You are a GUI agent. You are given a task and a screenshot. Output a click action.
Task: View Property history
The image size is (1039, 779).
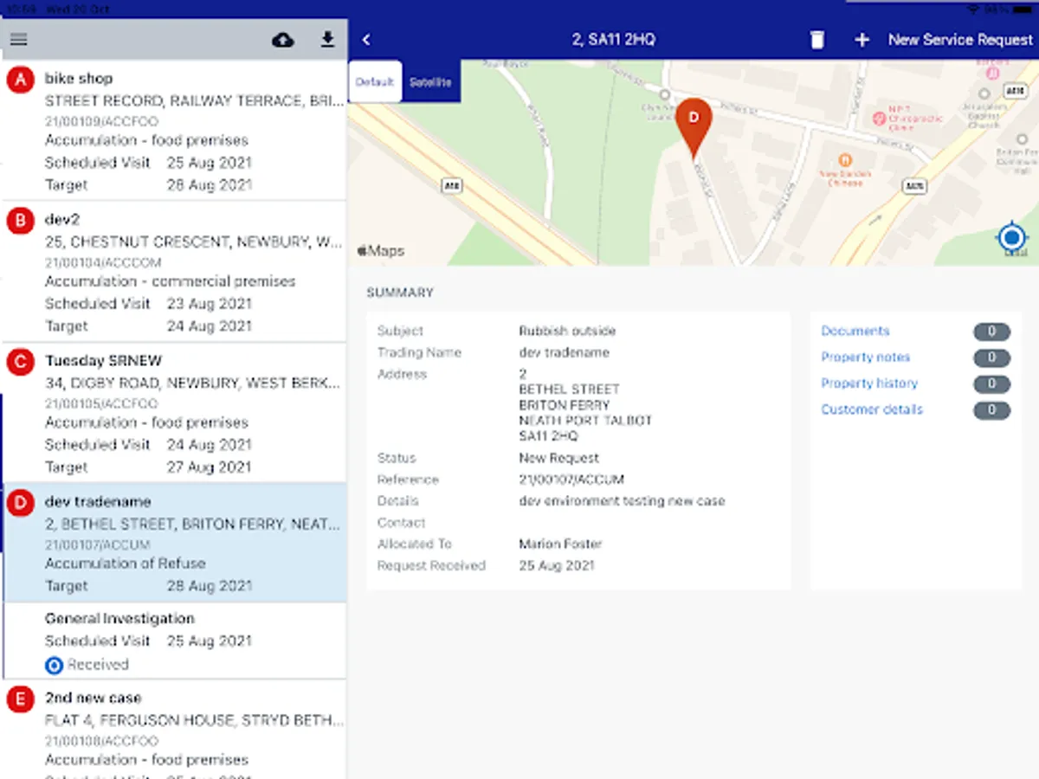868,383
